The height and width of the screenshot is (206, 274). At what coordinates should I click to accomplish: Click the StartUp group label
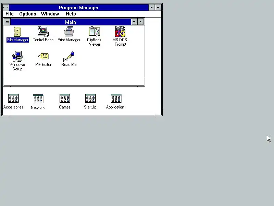click(90, 107)
